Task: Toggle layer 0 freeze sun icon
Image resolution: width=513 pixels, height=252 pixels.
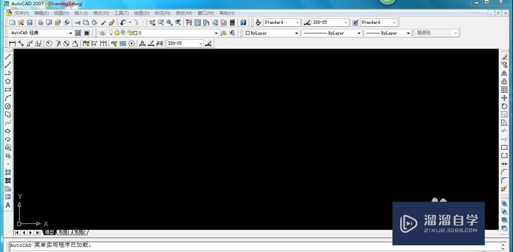Action: point(116,33)
